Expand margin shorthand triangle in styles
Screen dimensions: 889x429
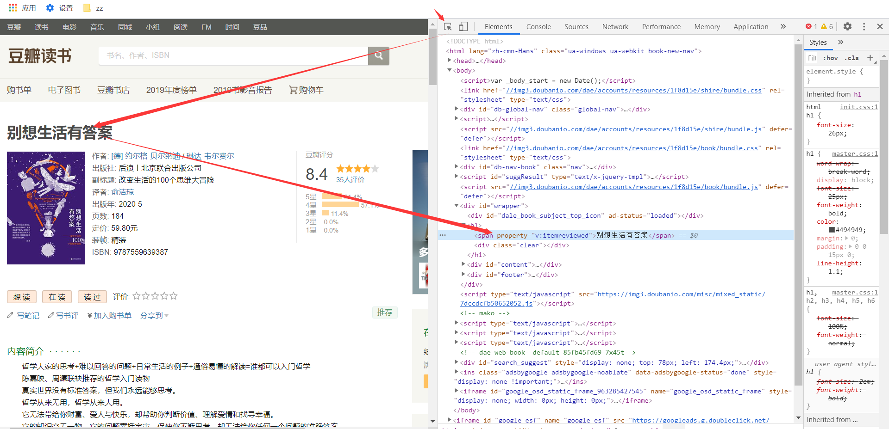[x=847, y=238]
